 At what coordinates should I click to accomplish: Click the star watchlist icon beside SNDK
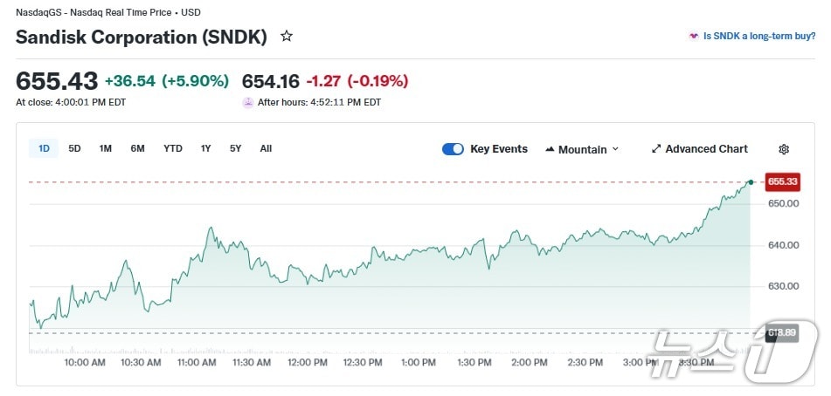[286, 37]
